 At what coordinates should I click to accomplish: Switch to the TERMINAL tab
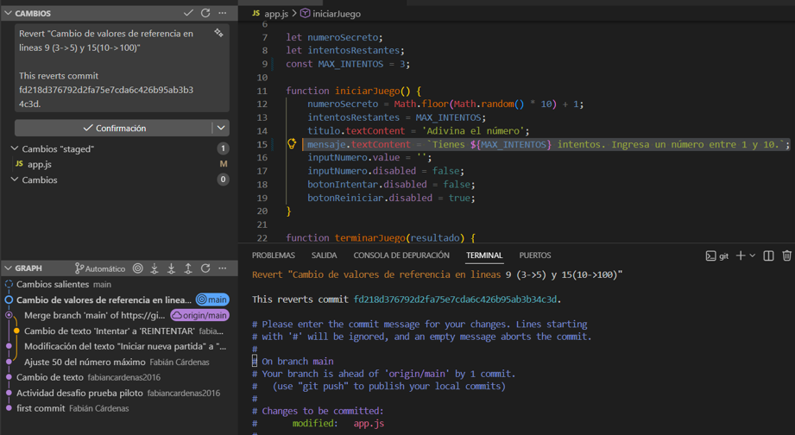pyautogui.click(x=484, y=255)
